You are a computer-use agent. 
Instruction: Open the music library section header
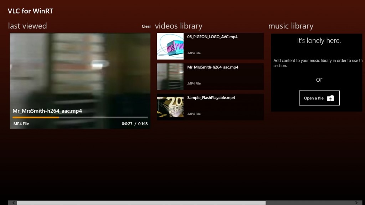291,26
